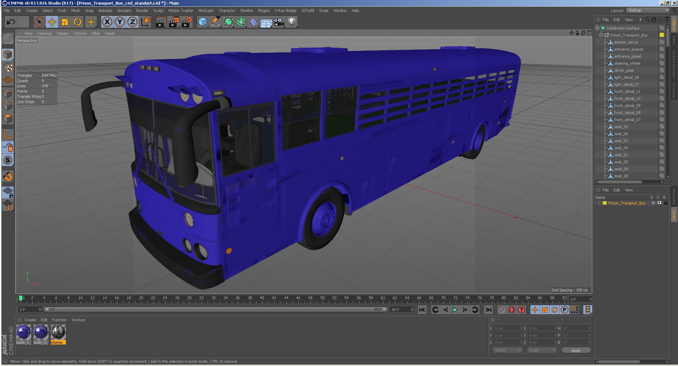Viewport: 678px width, 366px height.
Task: Toggle Autokeying button
Action: pyautogui.click(x=512, y=310)
